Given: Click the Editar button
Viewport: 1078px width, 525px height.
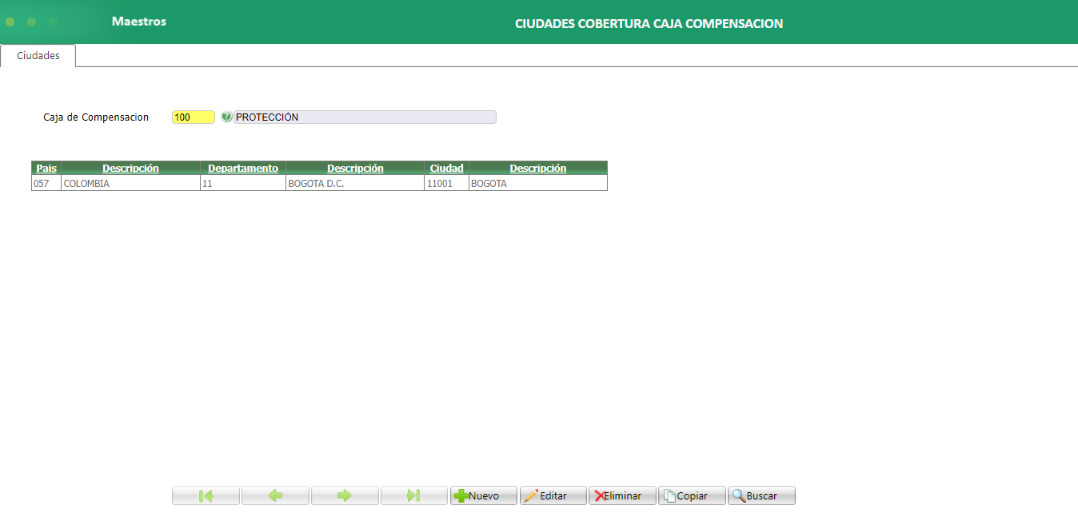Looking at the screenshot, I should 553,495.
